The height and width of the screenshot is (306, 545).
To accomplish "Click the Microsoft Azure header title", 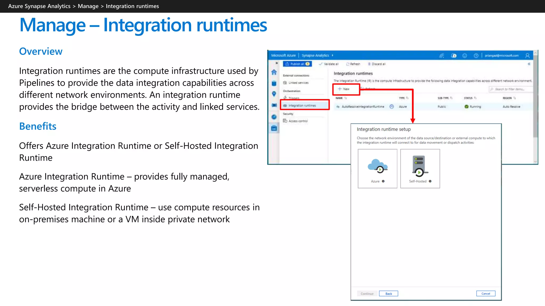I will pyautogui.click(x=283, y=56).
